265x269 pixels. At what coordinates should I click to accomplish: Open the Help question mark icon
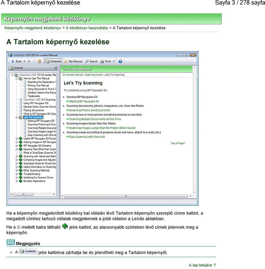coord(120,61)
